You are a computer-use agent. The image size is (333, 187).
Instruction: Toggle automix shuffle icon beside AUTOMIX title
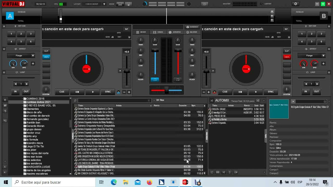[212, 101]
